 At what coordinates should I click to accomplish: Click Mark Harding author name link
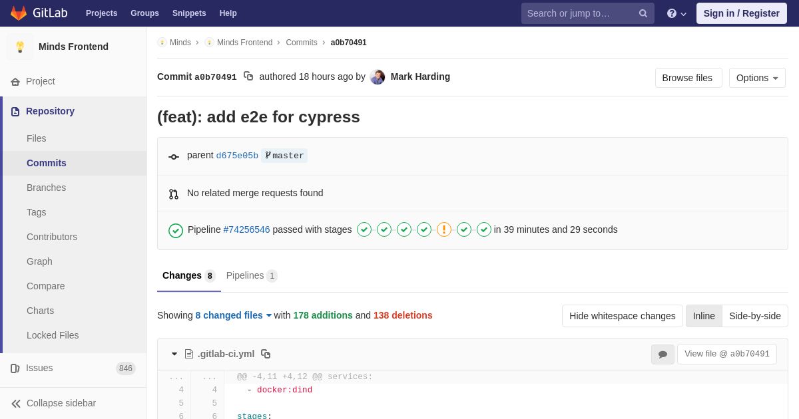tap(420, 76)
